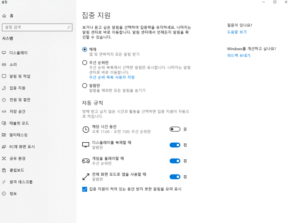The width and height of the screenshot is (290, 223).
Task: Click the 디스플레이 monitor icon
Action: [x=4, y=53]
